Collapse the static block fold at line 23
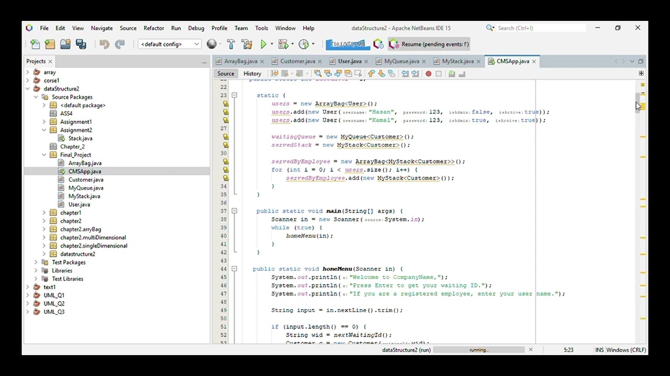Screen dimensions: 670x376 click(234, 96)
